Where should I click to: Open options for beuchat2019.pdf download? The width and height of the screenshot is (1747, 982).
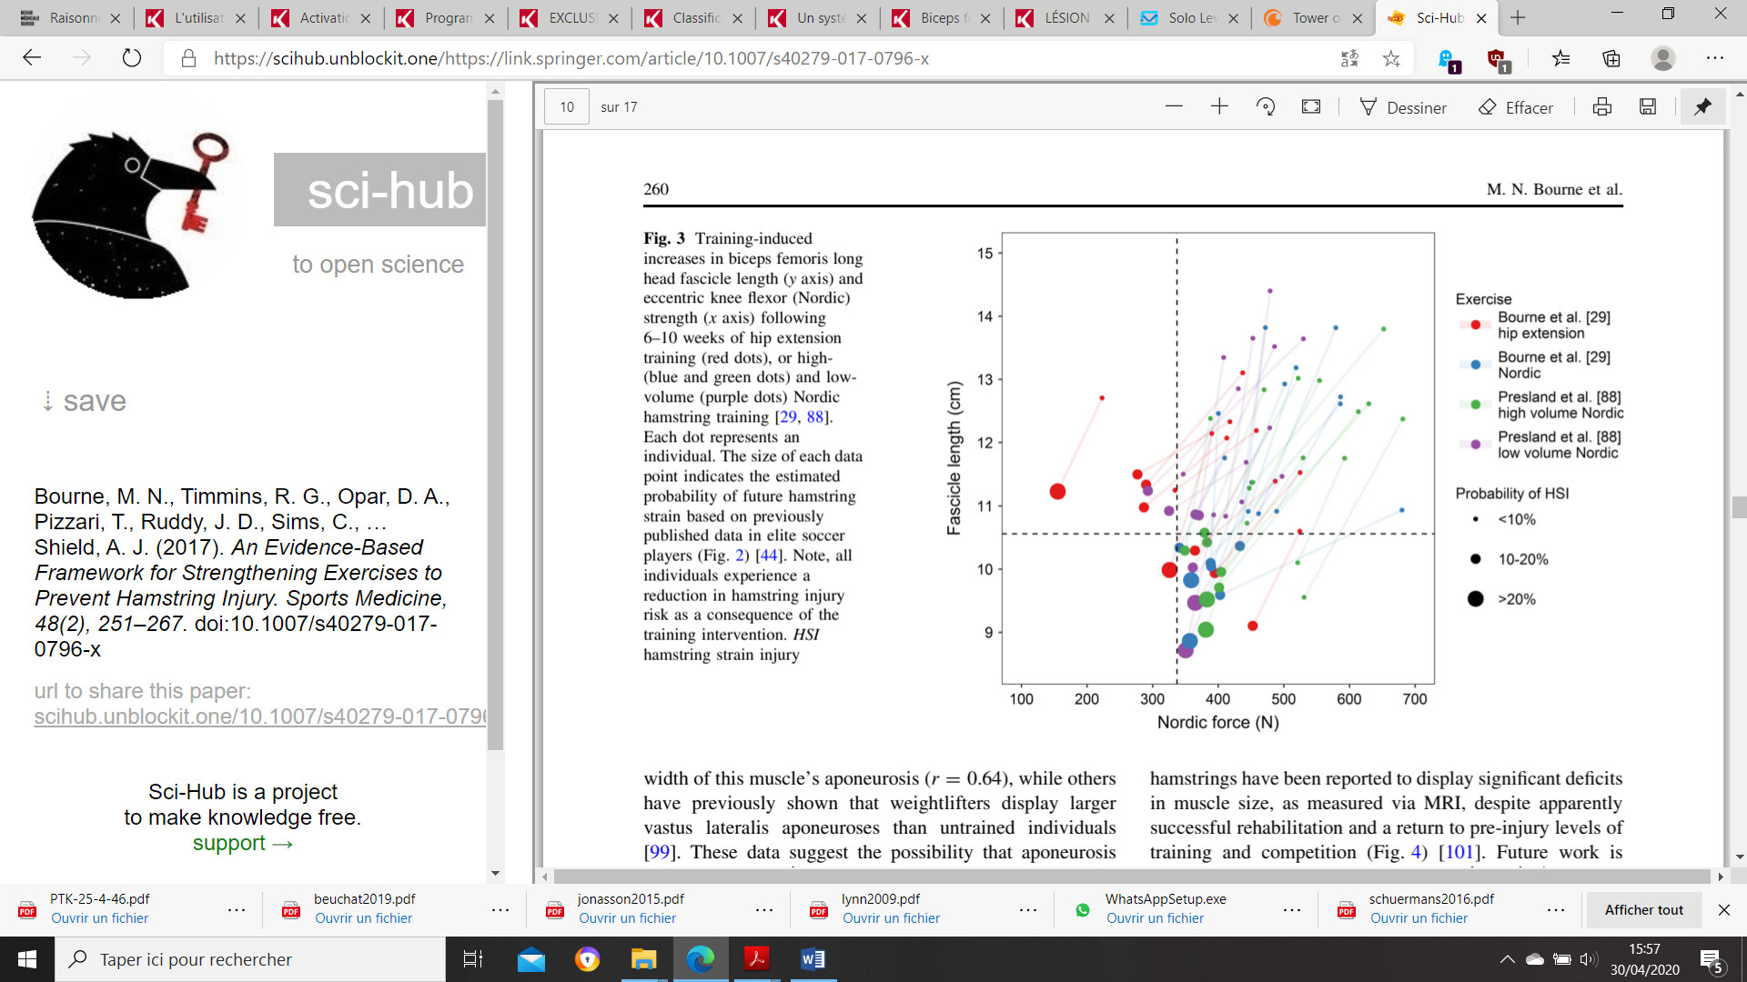pyautogui.click(x=500, y=909)
